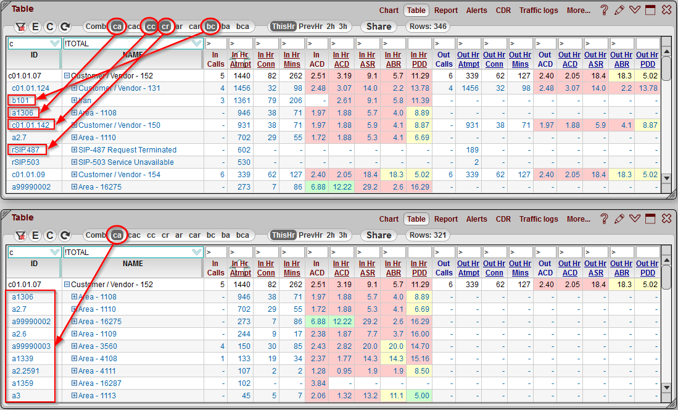The image size is (678, 410).
Task: Open 'Traffic logs' tab in lower panel
Action: [x=538, y=219]
